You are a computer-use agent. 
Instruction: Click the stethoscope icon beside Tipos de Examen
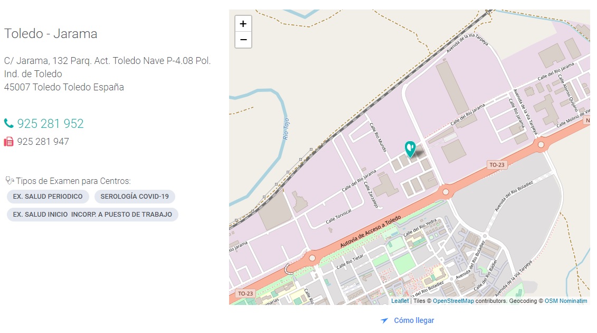pos(9,181)
